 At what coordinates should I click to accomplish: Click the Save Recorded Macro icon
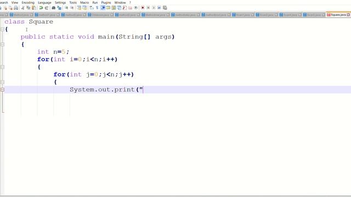(165, 8)
